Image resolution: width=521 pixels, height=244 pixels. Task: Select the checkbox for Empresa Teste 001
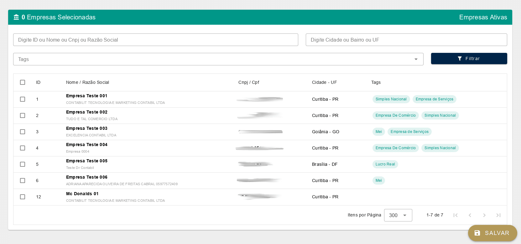coord(23,99)
